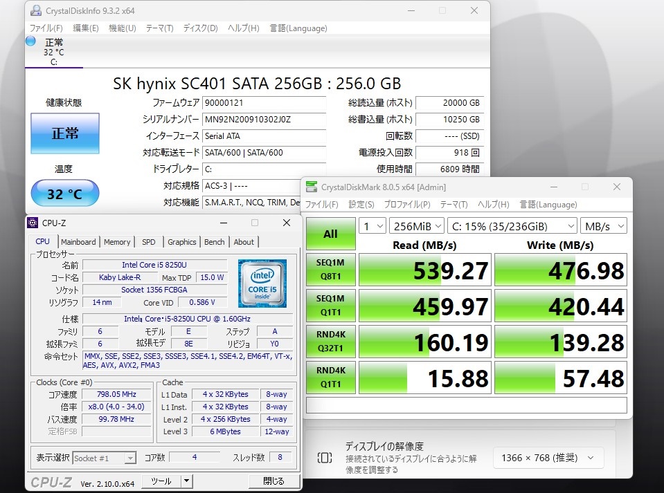Click the 6809 時間 usage hours value
Screen dimensions: 664x493
(x=449, y=169)
